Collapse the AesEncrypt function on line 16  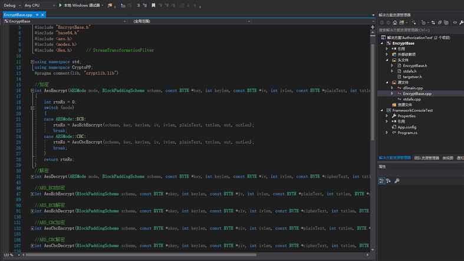coord(32,91)
